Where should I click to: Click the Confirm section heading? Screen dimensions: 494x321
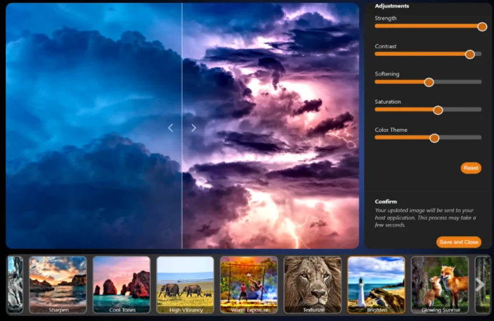pos(386,201)
